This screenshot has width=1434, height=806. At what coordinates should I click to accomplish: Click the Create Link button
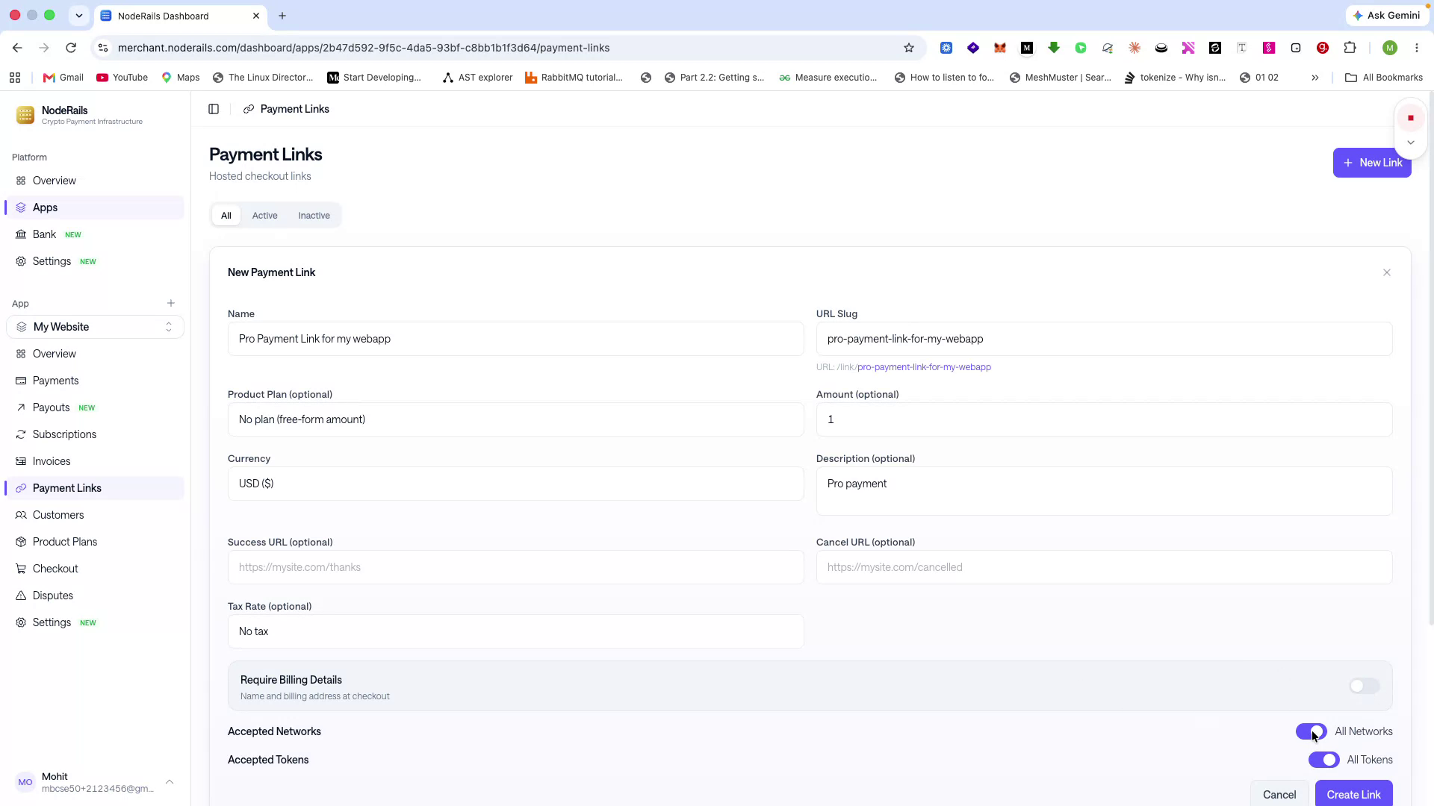1353,793
